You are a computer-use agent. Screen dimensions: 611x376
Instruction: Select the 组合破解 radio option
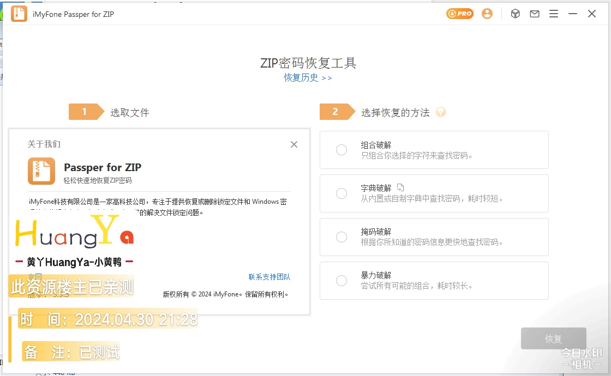(x=342, y=150)
